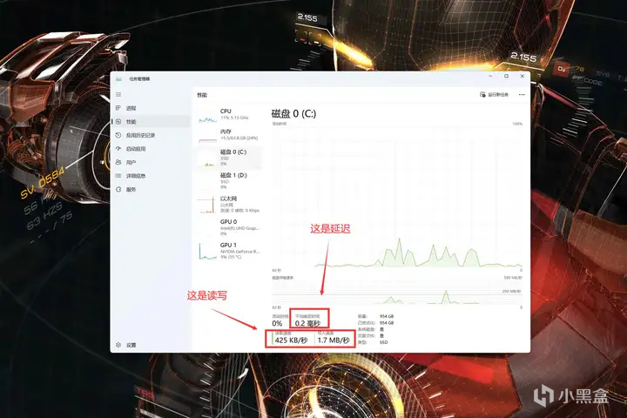Open Startup apps (启动应用) icon
The image size is (627, 418).
click(x=118, y=149)
